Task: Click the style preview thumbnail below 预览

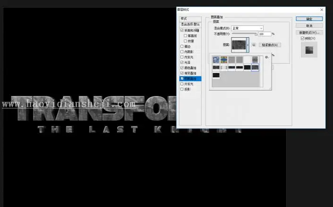Action: pos(309,50)
